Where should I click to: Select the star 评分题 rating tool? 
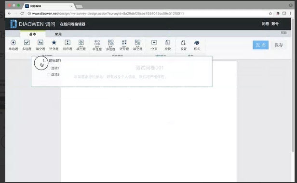click(54, 45)
